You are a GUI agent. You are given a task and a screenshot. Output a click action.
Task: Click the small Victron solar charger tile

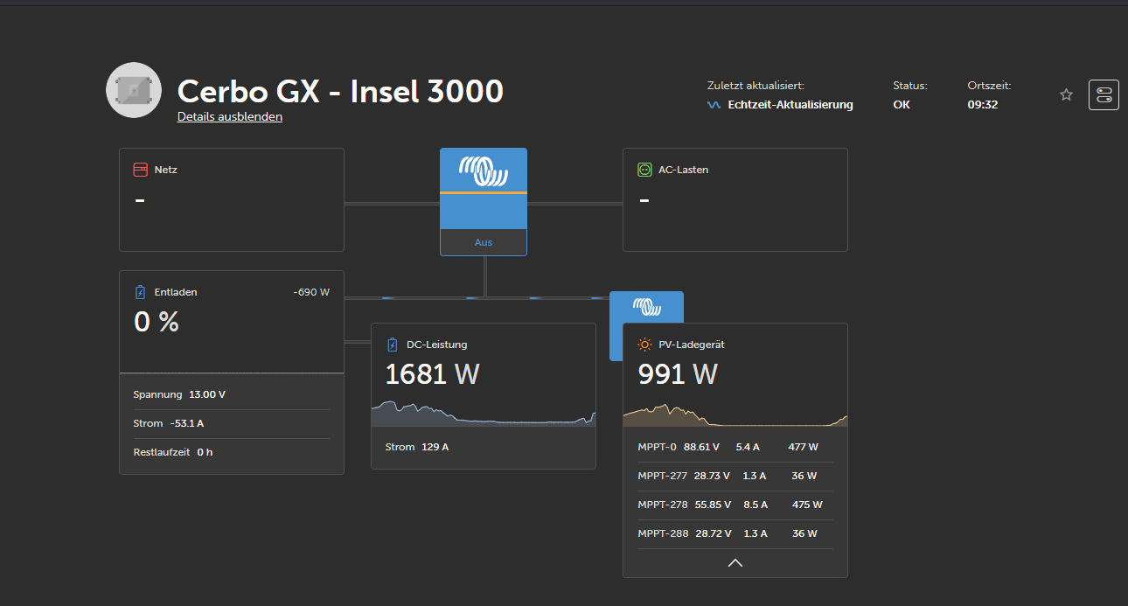coord(646,307)
